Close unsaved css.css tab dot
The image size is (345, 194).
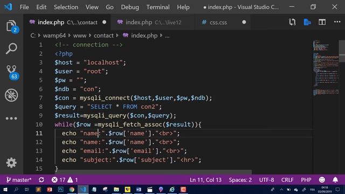click(244, 22)
